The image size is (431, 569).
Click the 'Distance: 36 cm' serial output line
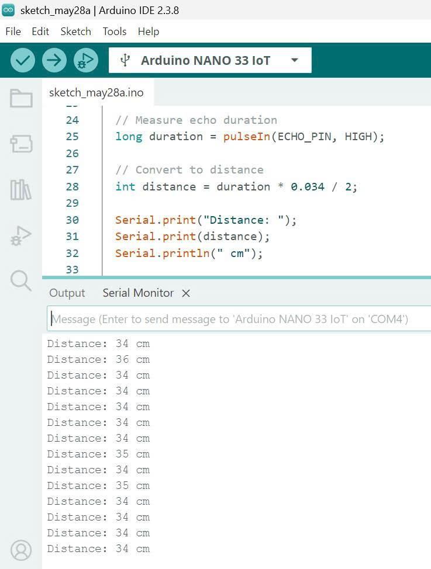[x=98, y=359]
